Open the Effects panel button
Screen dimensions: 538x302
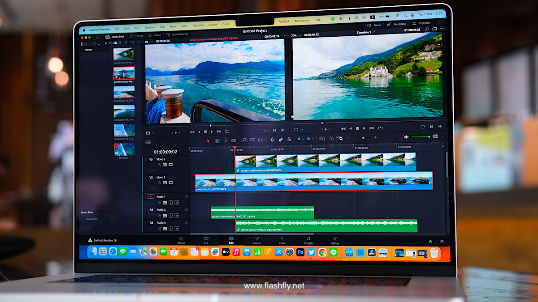click(x=136, y=36)
